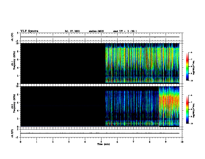Click the "-10" label on ch.2 colorbar
The width and height of the screenshot is (205, 159).
(191, 124)
